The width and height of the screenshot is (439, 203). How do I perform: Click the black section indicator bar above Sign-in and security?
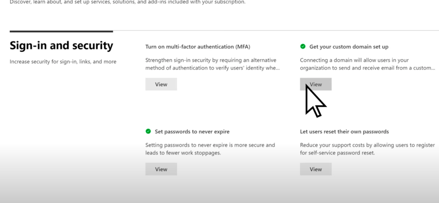(x=61, y=32)
